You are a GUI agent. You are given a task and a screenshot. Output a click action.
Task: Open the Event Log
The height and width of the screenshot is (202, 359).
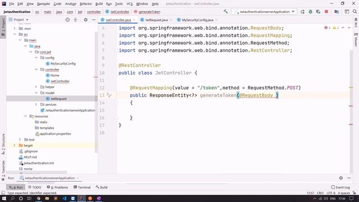(x=340, y=187)
